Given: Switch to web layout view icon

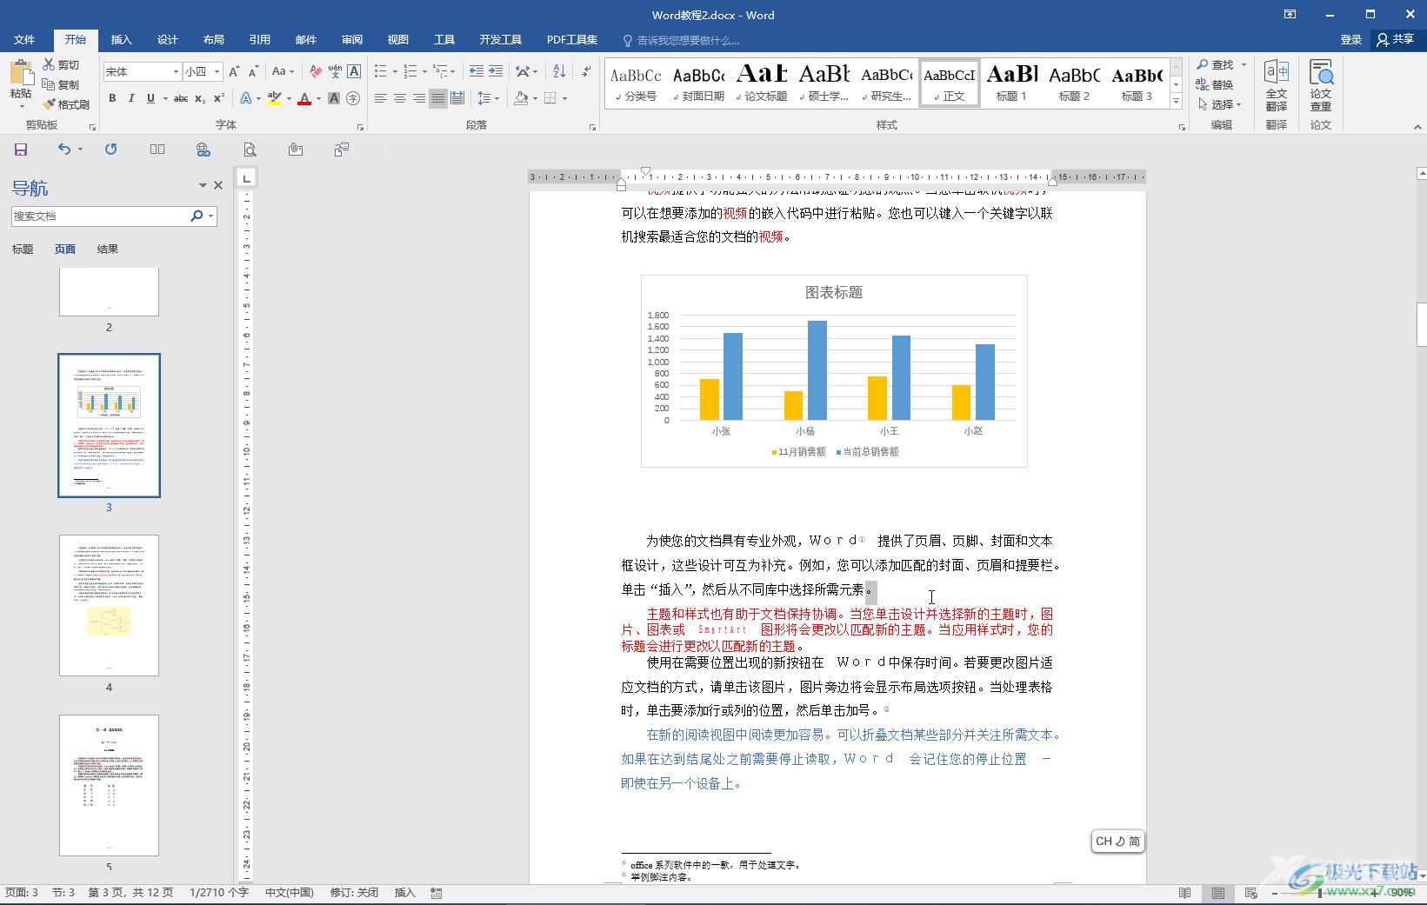Looking at the screenshot, I should 1250,893.
